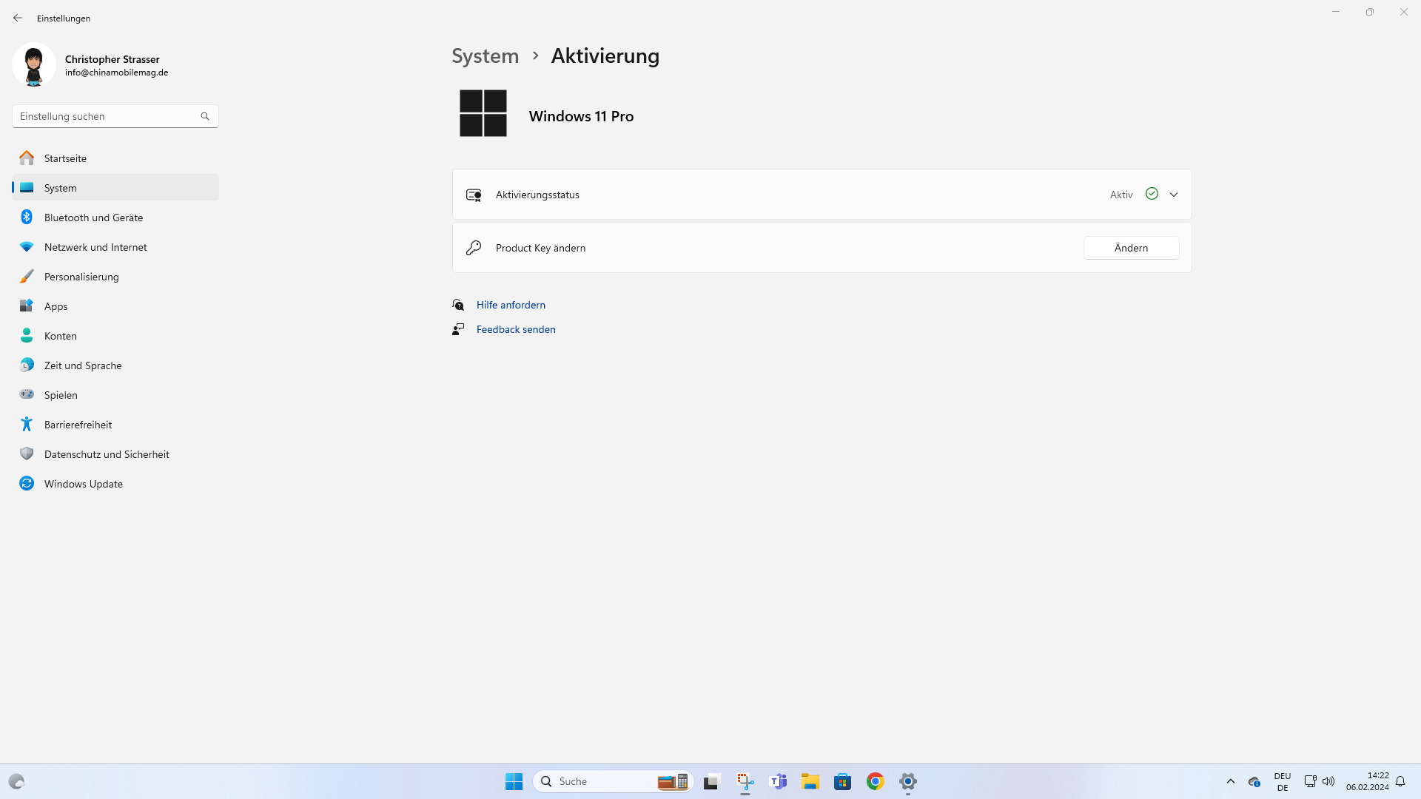The width and height of the screenshot is (1421, 799).
Task: Open Datenschutz und Sicherheit shield entry
Action: point(27,454)
